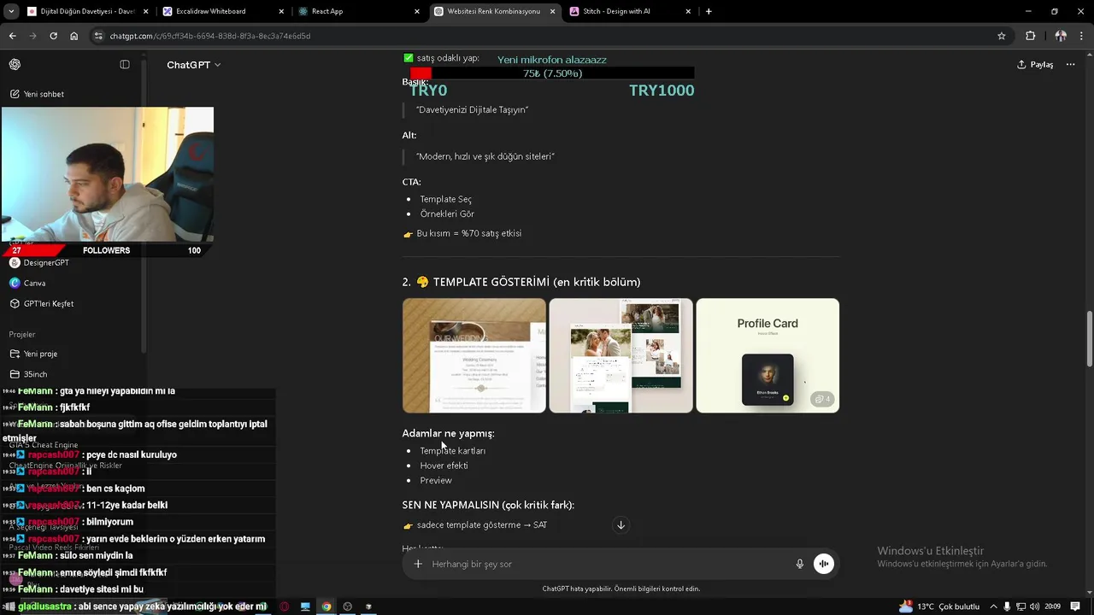Screen dimensions: 1094x615
Task: Collapse the sidebar with the panel icon
Action: click(125, 65)
